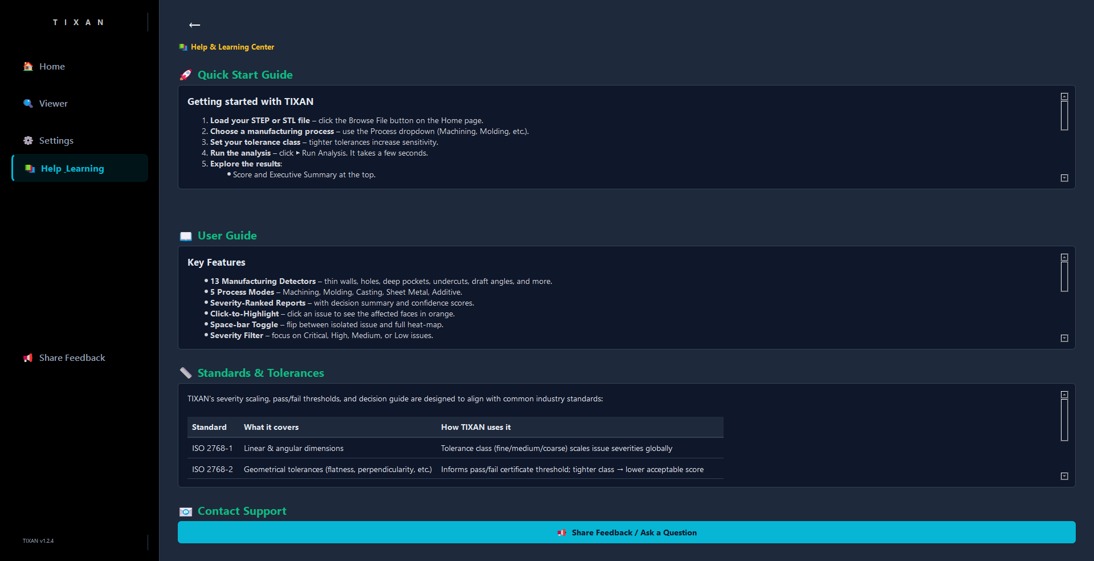Screen dimensions: 1094x561
Task: Click 'Choose a manufacturing process' step
Action: pos(272,132)
